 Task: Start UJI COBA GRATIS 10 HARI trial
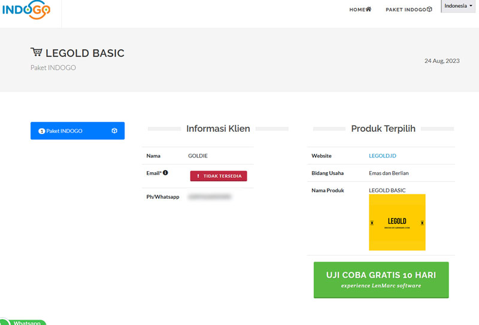pyautogui.click(x=381, y=280)
